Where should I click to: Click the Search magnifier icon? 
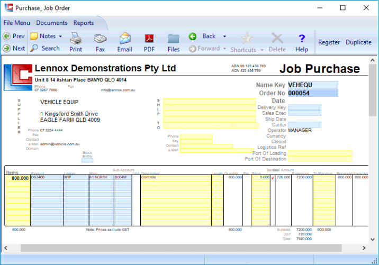pos(34,48)
